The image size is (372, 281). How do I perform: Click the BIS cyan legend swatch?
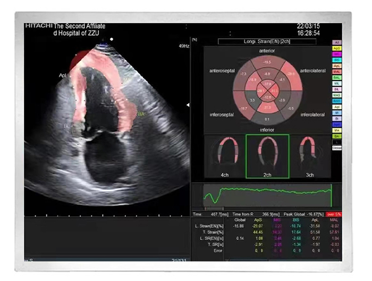pos(336,60)
